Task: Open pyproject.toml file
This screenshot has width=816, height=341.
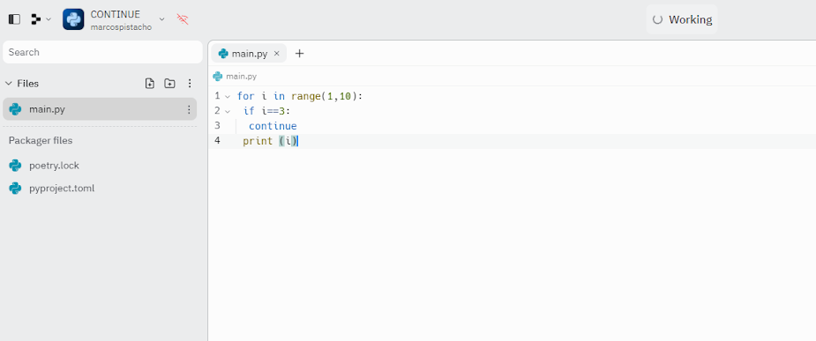Action: (x=62, y=189)
